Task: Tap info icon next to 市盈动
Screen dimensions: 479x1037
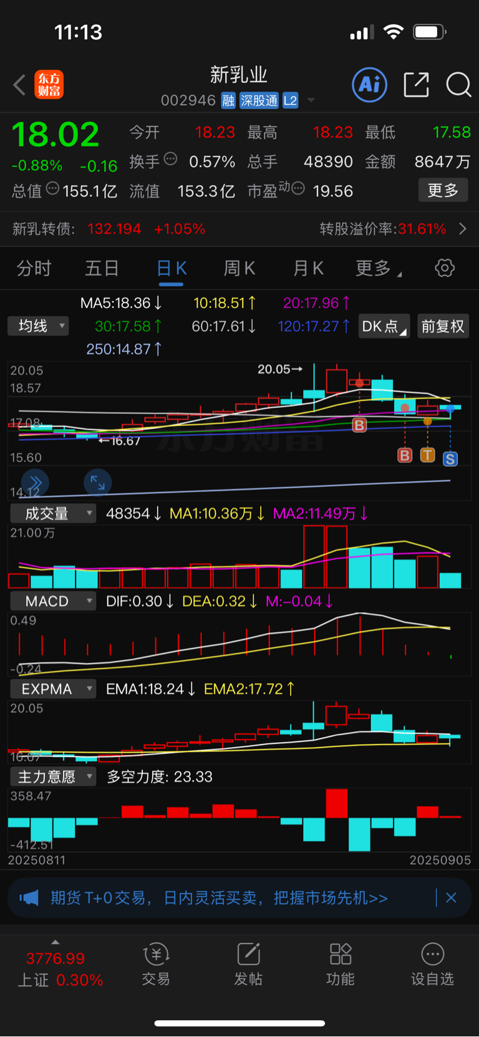Action: [298, 188]
